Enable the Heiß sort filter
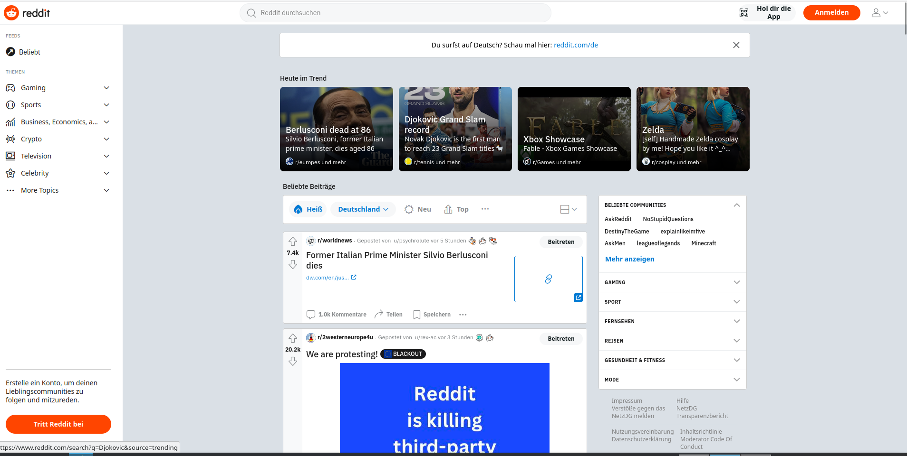Screen dimensions: 907x456 [308, 209]
